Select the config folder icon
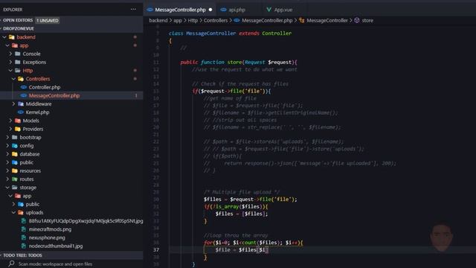 (x=15, y=146)
